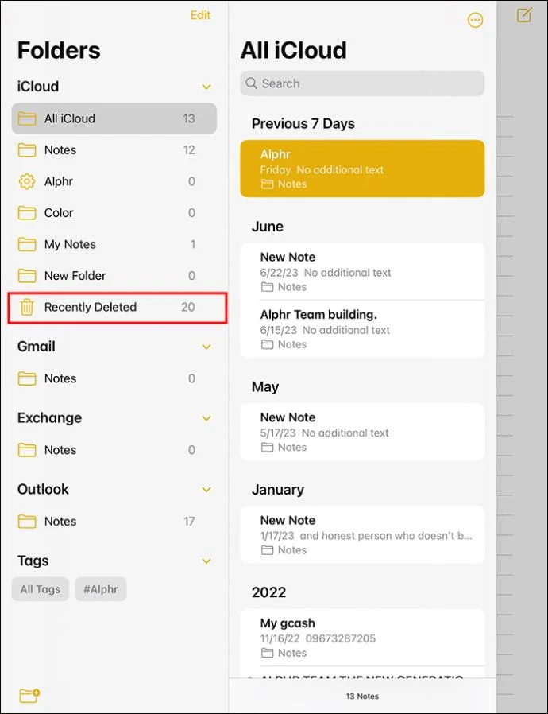This screenshot has width=548, height=714.
Task: Open the My Notes folder
Action: click(114, 244)
